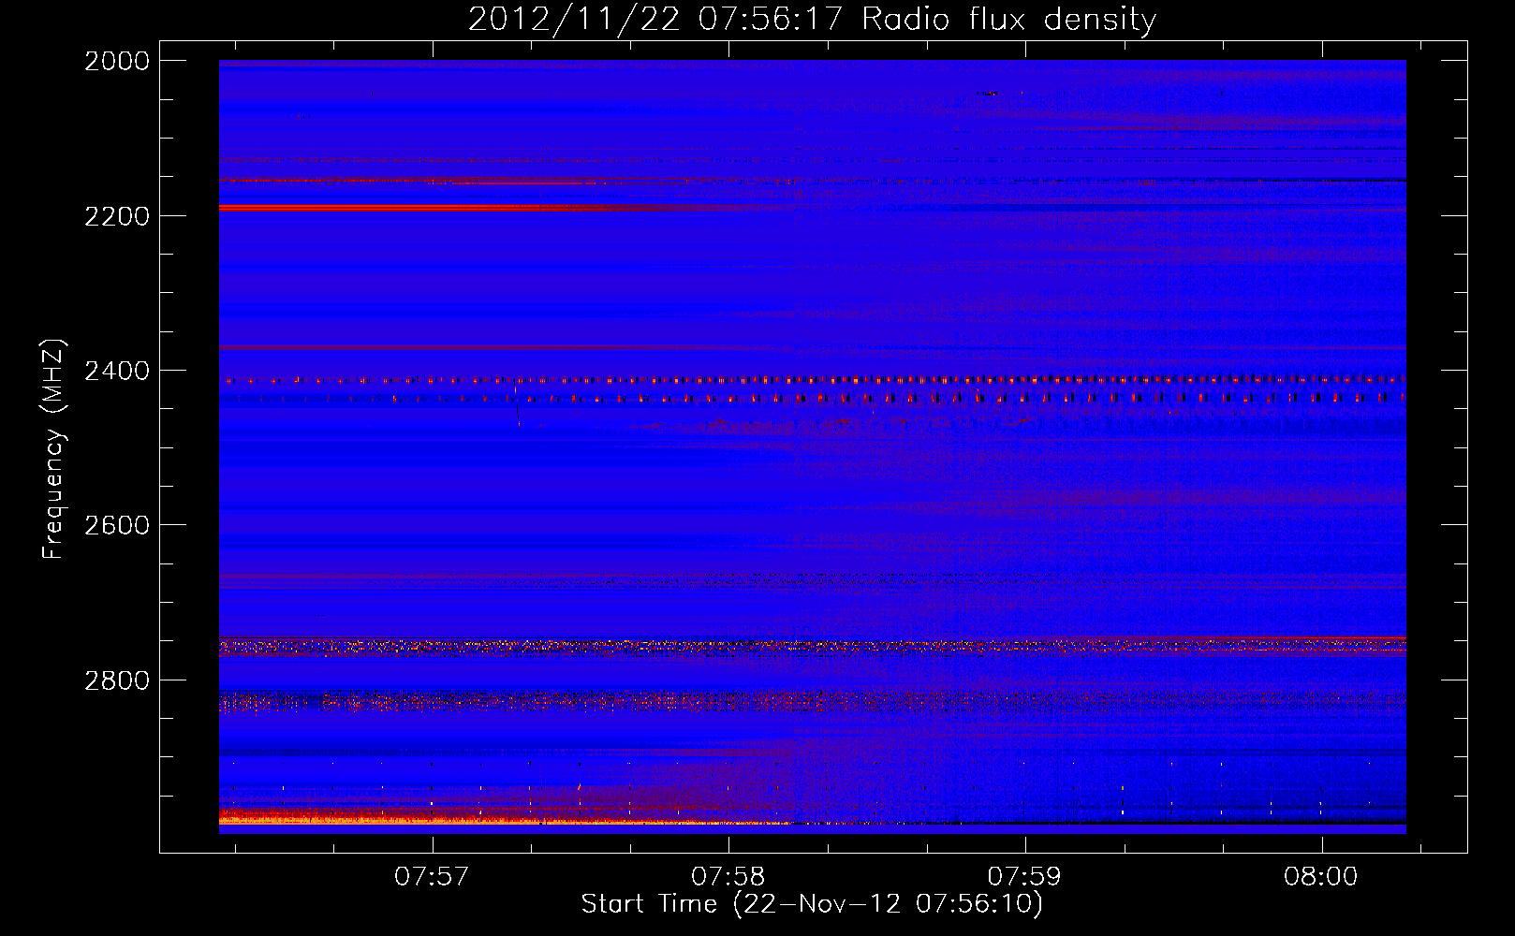The width and height of the screenshot is (1515, 936).
Task: Click the 08:00 time tick label
Action: pyautogui.click(x=1321, y=877)
